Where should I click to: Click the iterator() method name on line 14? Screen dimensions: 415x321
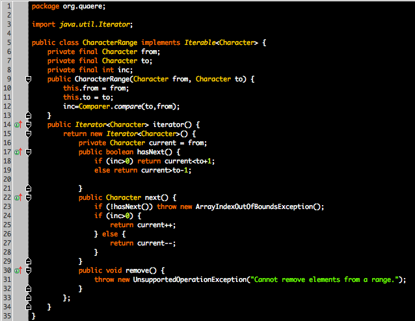172,125
